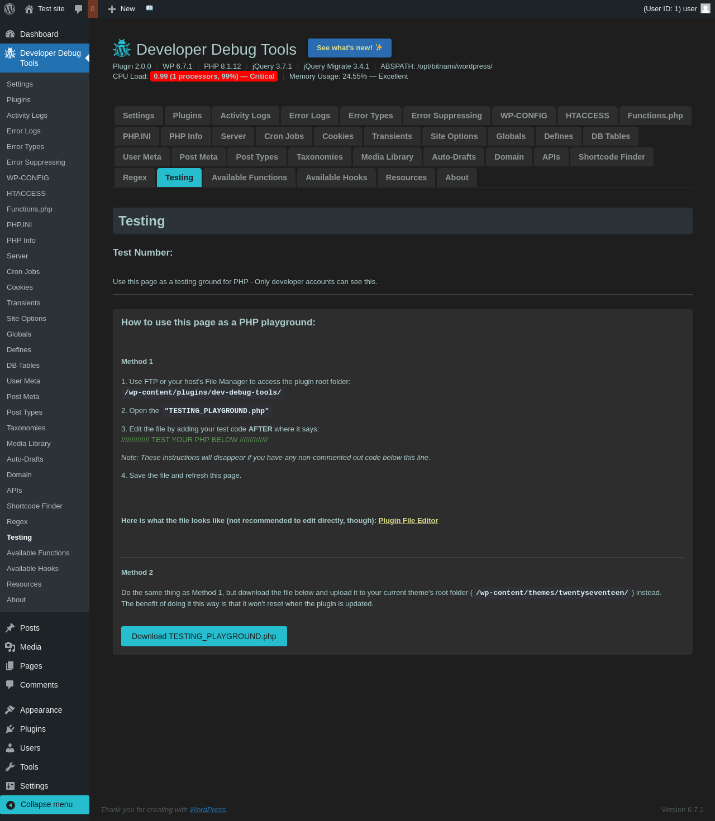The height and width of the screenshot is (821, 715).
Task: Click the /wp-content/plugins/dev-debug-tools/ path
Action: pos(203,392)
